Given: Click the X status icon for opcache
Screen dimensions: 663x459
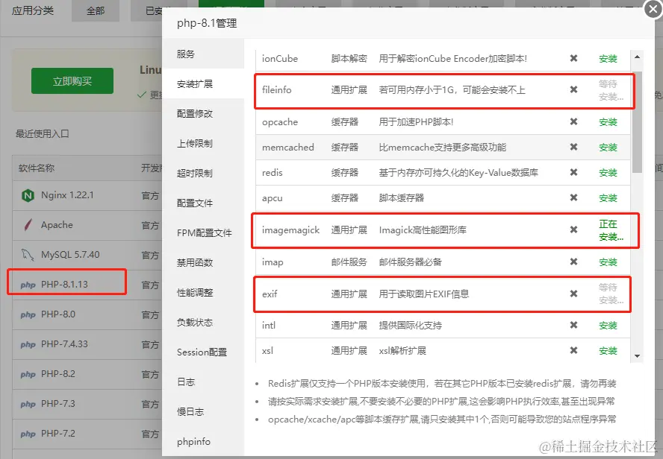Looking at the screenshot, I should point(573,121).
